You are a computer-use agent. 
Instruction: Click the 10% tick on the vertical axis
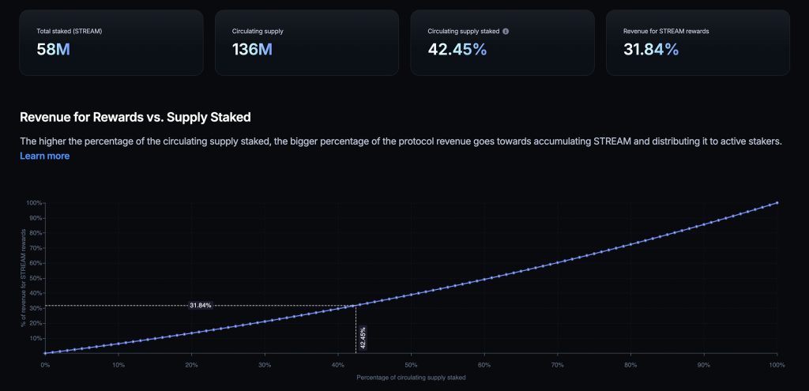pos(36,338)
